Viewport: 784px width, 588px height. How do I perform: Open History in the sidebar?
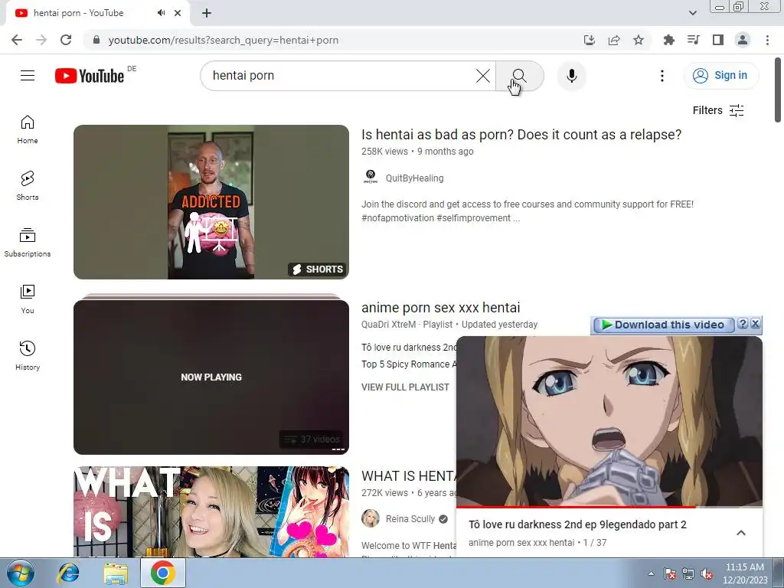point(28,355)
